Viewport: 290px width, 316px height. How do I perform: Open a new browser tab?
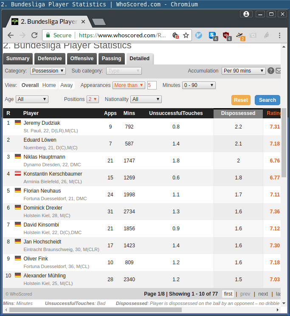(x=99, y=22)
